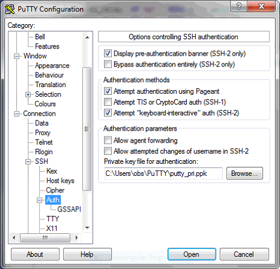The image size is (280, 269).
Task: Enable Attempt TIS or CryptoCard auth
Action: click(x=108, y=102)
